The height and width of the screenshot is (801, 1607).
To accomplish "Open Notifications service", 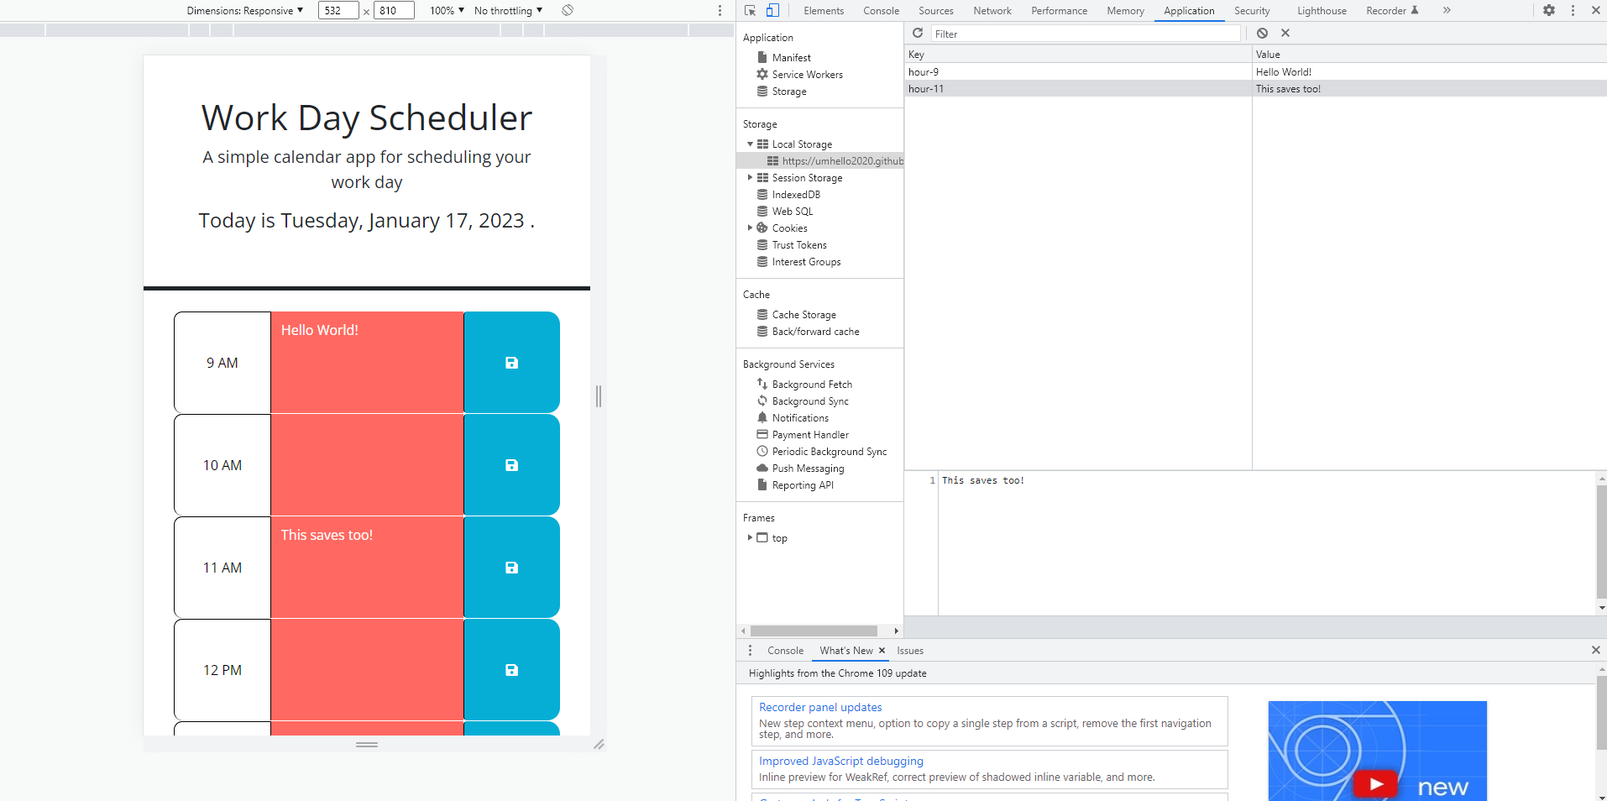I will [x=800, y=418].
